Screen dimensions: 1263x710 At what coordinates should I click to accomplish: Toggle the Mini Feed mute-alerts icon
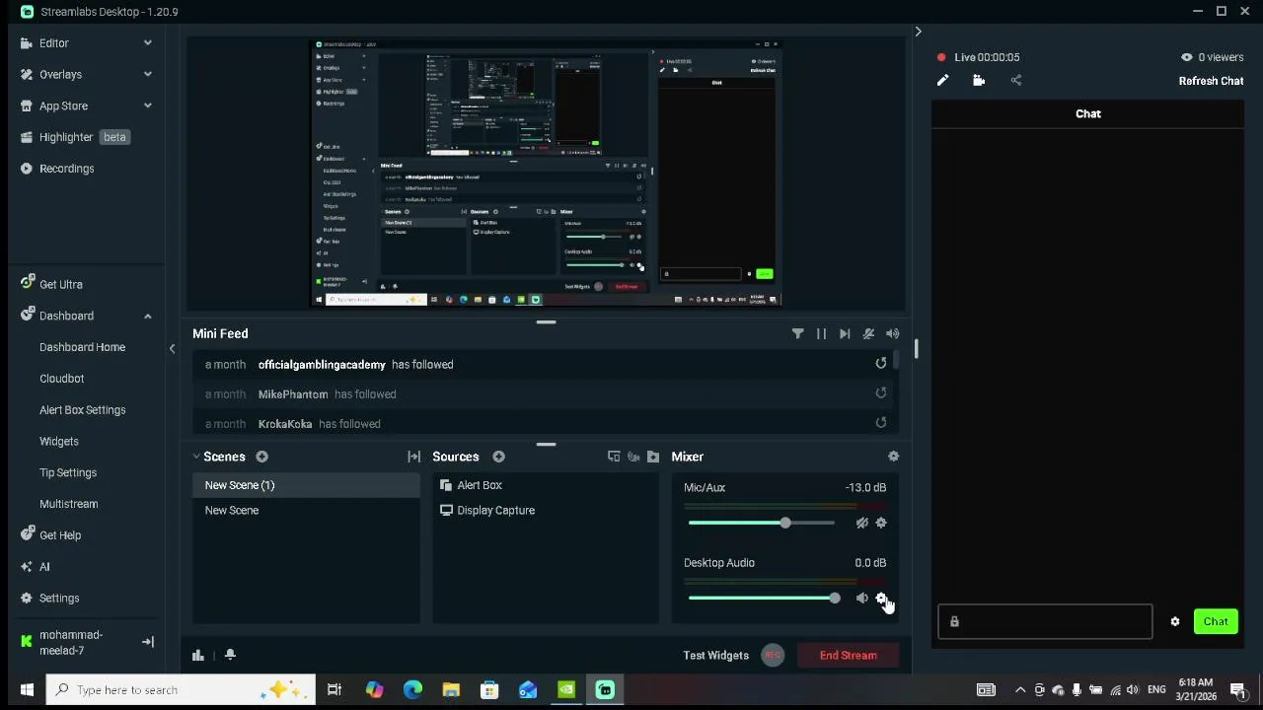pos(868,334)
